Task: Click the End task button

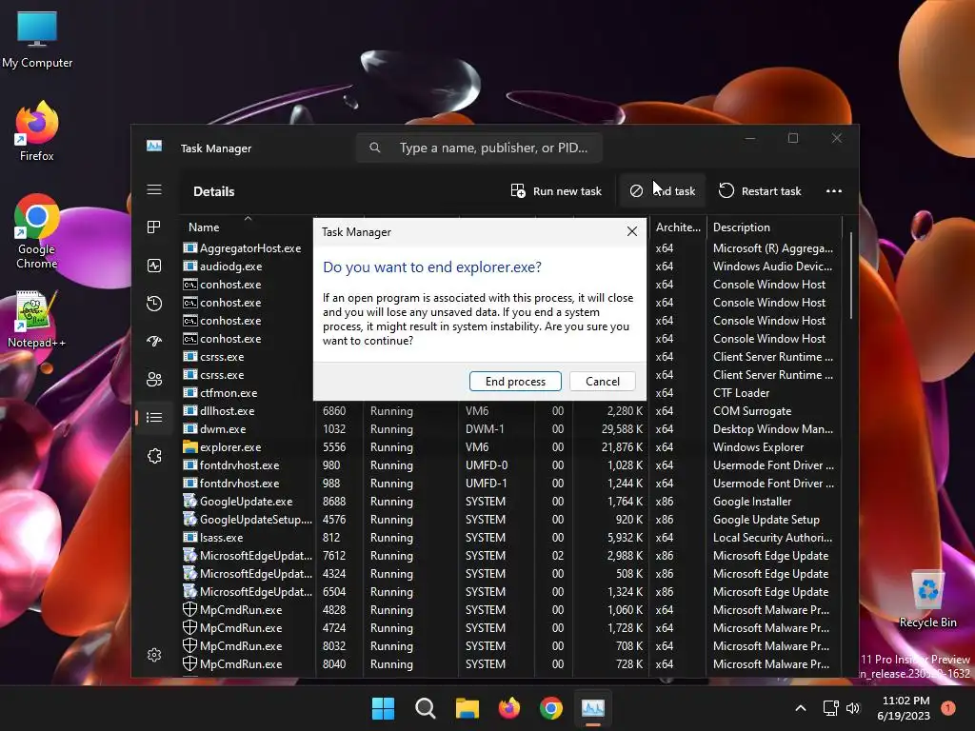Action: [x=663, y=190]
